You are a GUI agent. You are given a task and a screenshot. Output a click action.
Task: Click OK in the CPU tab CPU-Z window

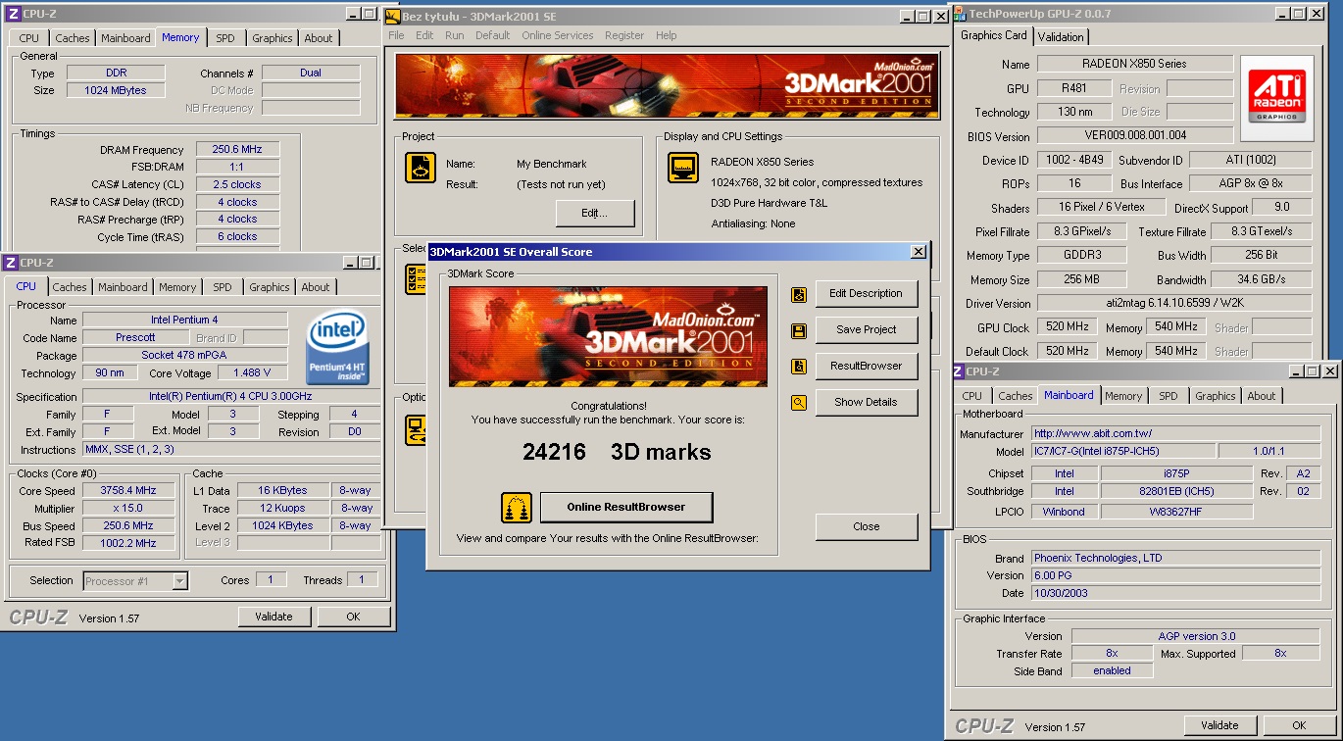353,617
